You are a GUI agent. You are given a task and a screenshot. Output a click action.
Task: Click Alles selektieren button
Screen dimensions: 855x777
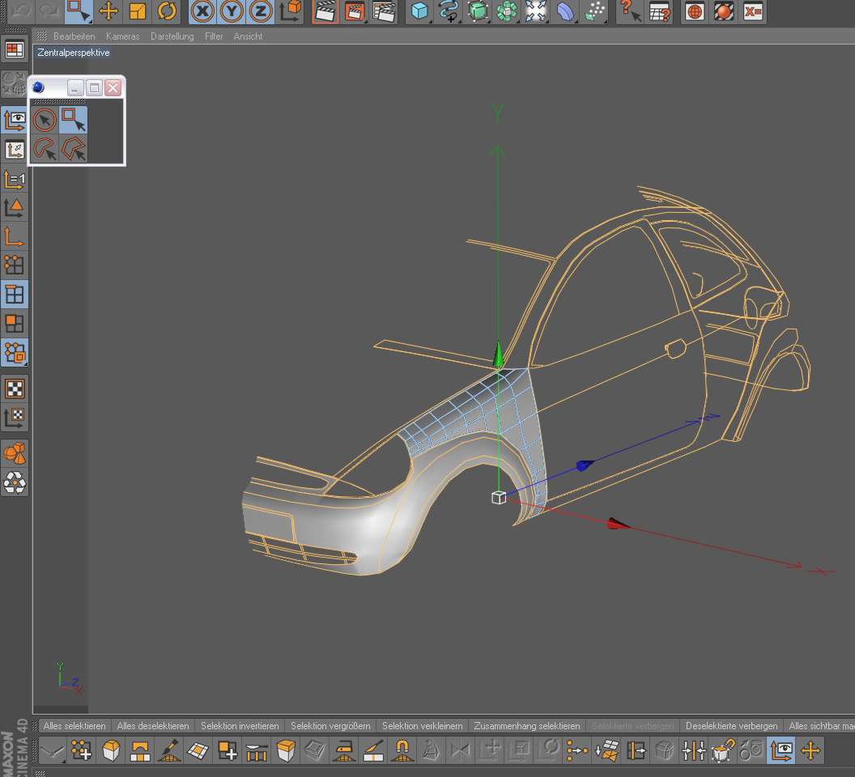tap(74, 726)
